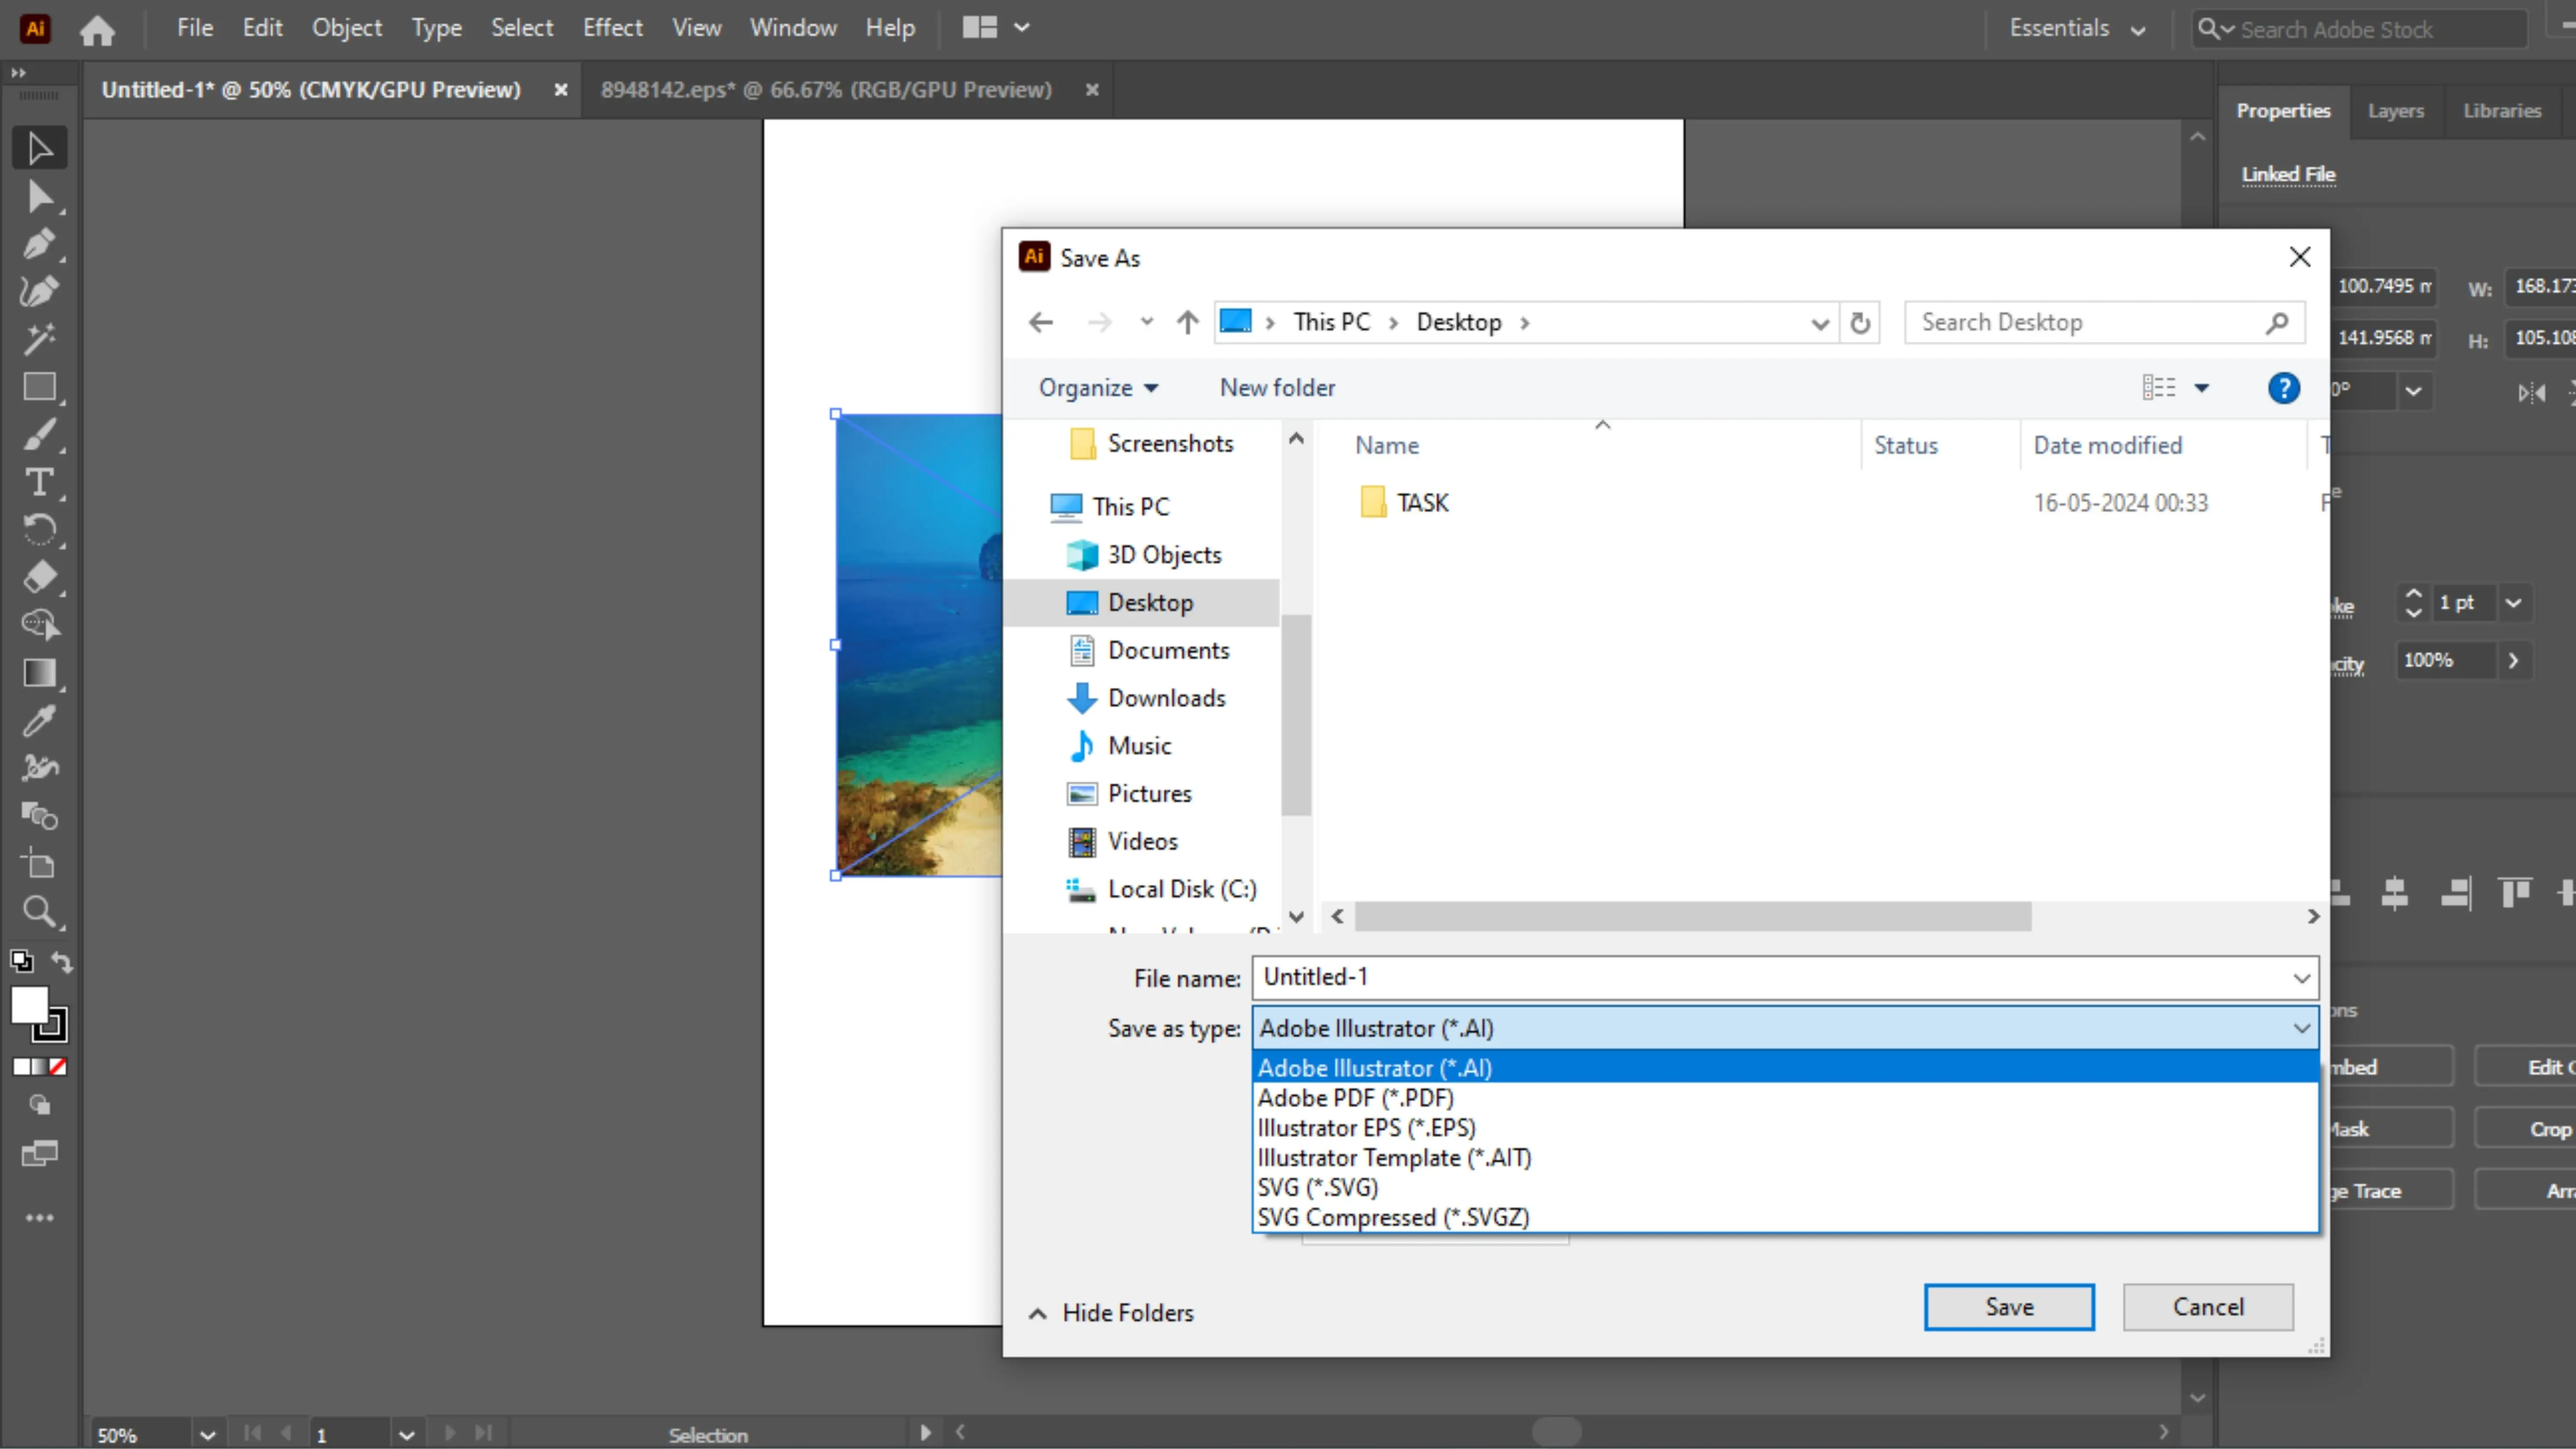Expand the address bar path dropdown
Viewport: 2576px width, 1449px height.
click(1819, 323)
